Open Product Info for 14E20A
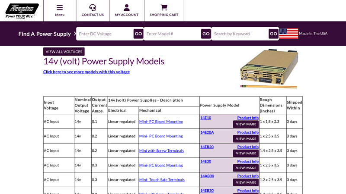 (248, 132)
